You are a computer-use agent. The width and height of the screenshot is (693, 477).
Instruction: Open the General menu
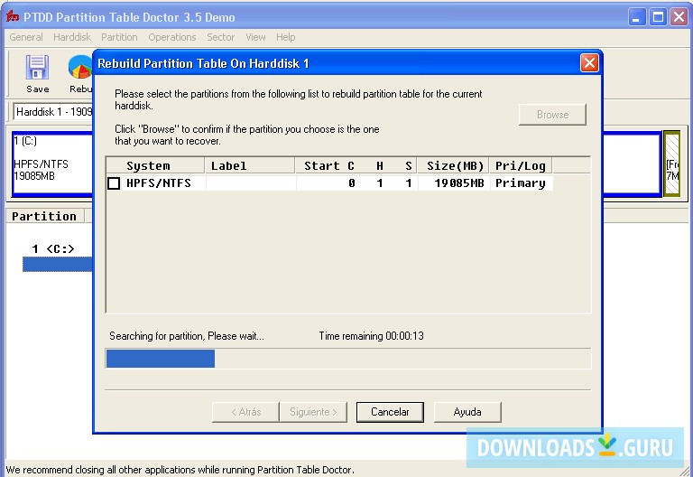click(x=26, y=37)
